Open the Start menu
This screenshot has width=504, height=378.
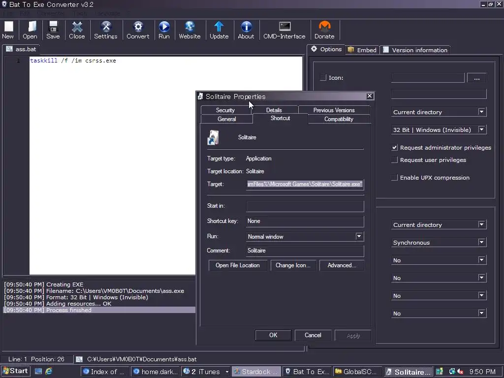tap(15, 371)
